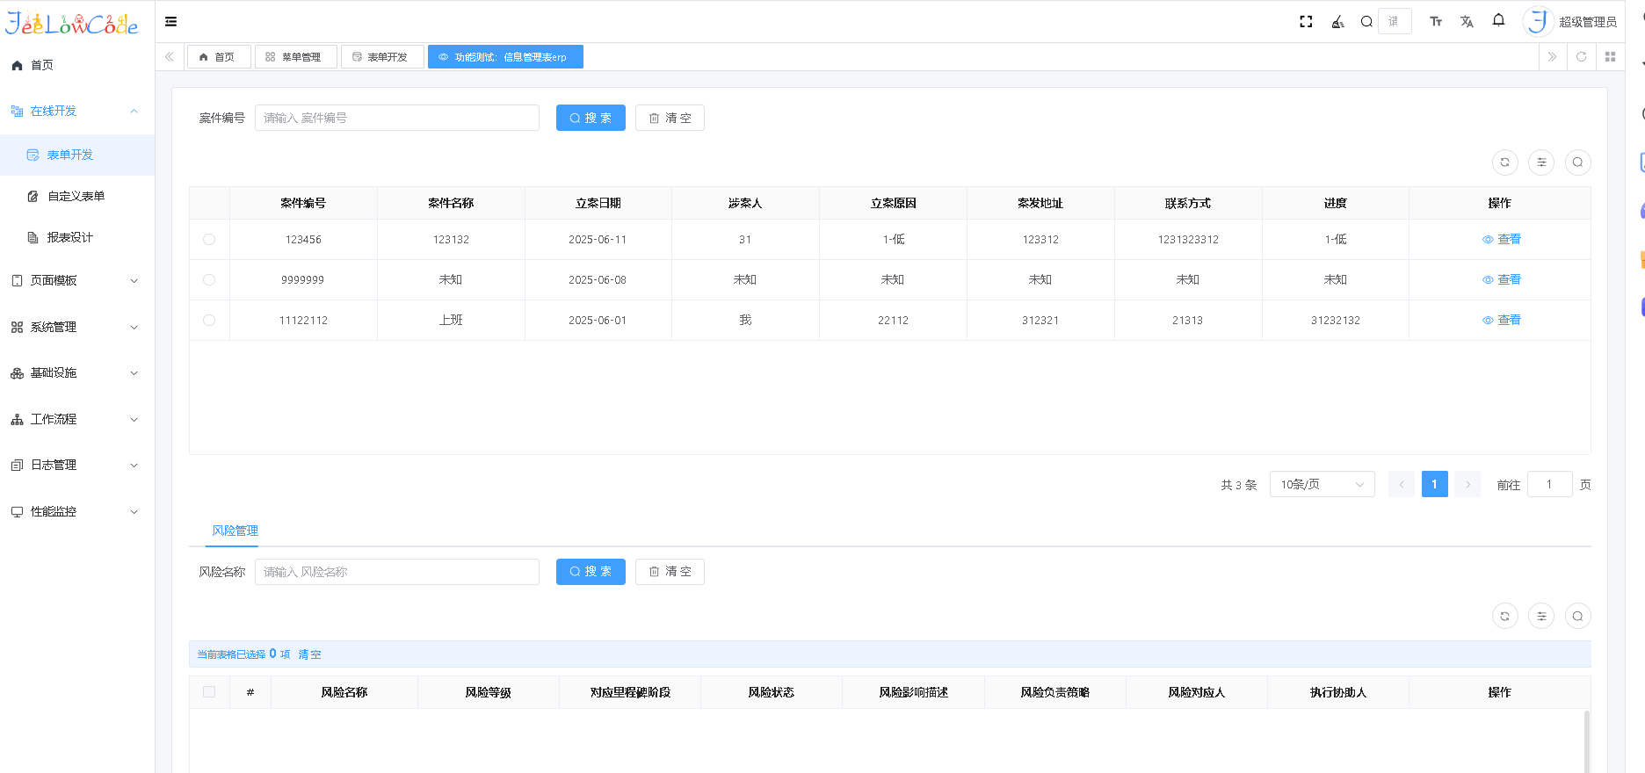Screen dimensions: 1645x773
Task: Refresh the current tab page icon
Action: pyautogui.click(x=1581, y=57)
